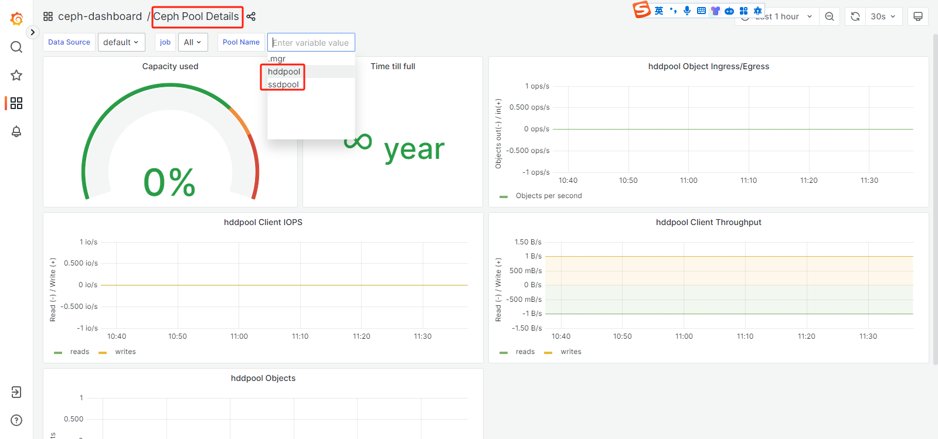Open Help via the question mark icon

click(x=16, y=420)
